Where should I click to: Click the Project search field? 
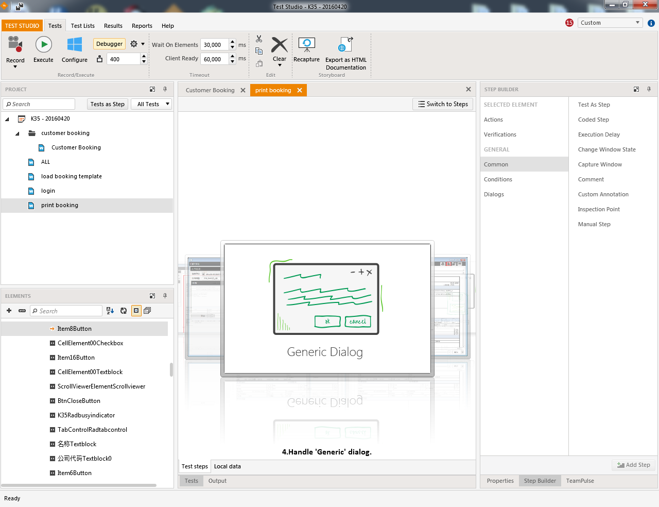click(41, 104)
